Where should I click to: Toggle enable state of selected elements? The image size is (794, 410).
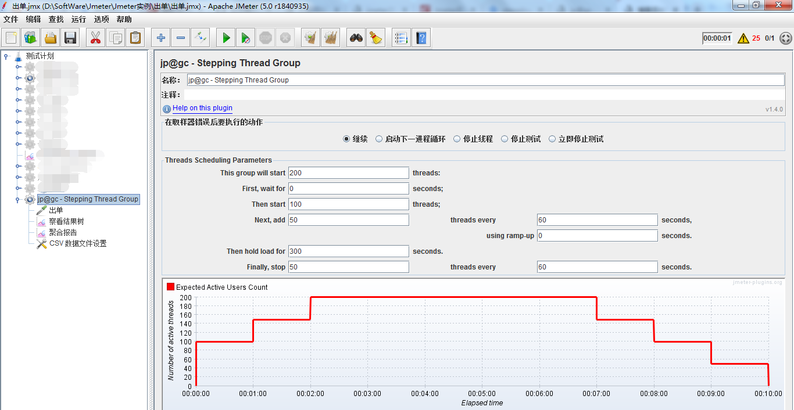tap(201, 38)
